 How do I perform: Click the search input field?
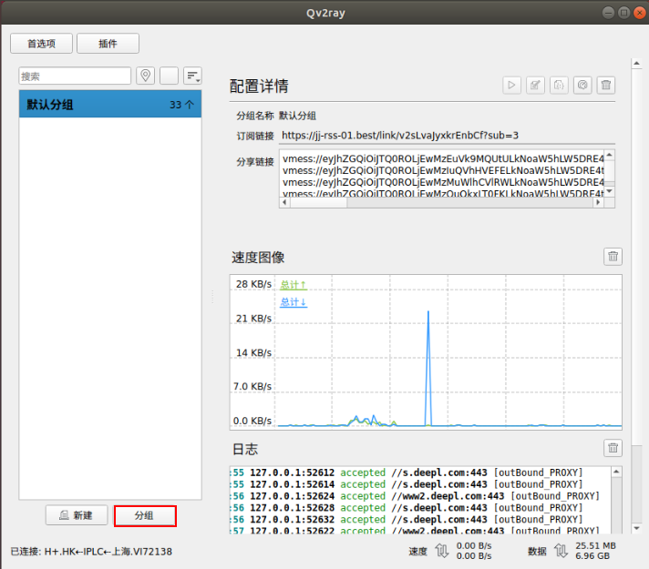click(75, 76)
